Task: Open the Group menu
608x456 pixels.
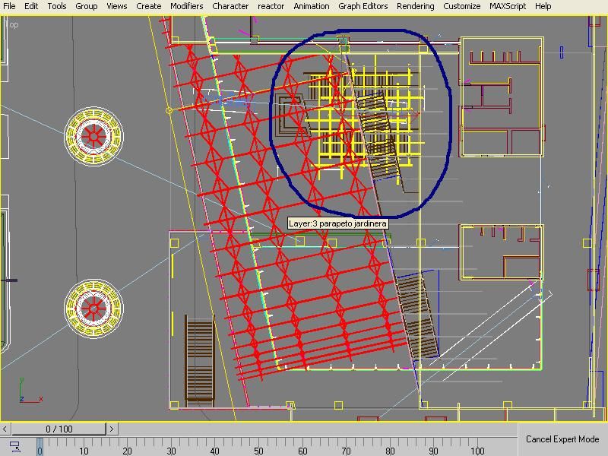Action: [x=86, y=6]
